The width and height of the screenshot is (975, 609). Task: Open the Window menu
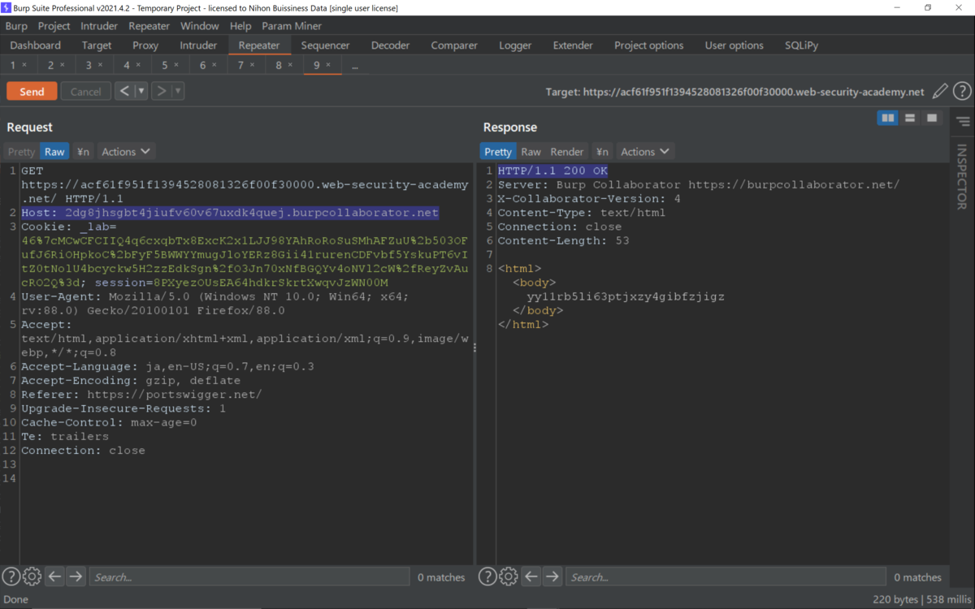[200, 26]
